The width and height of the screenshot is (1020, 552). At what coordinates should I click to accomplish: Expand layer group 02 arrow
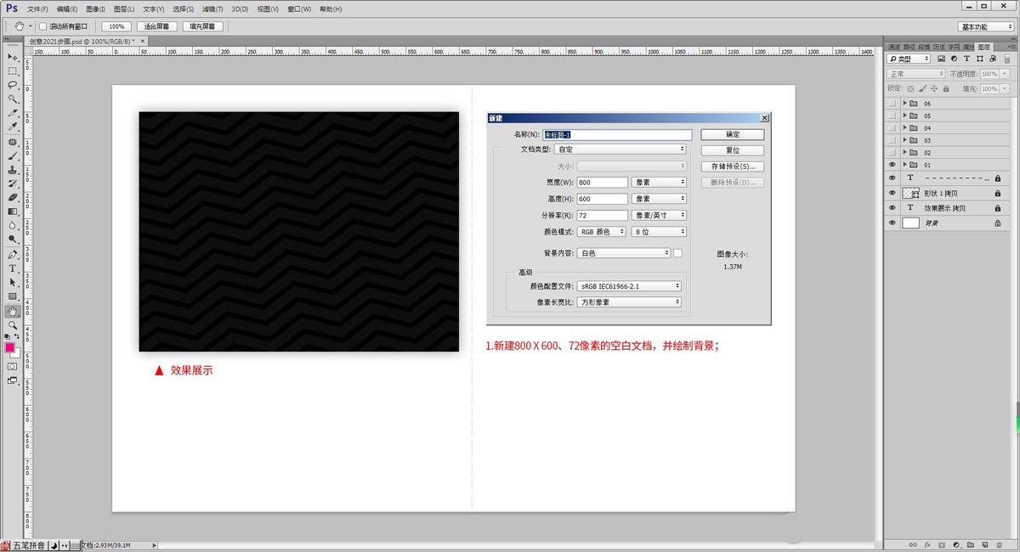[x=904, y=153]
